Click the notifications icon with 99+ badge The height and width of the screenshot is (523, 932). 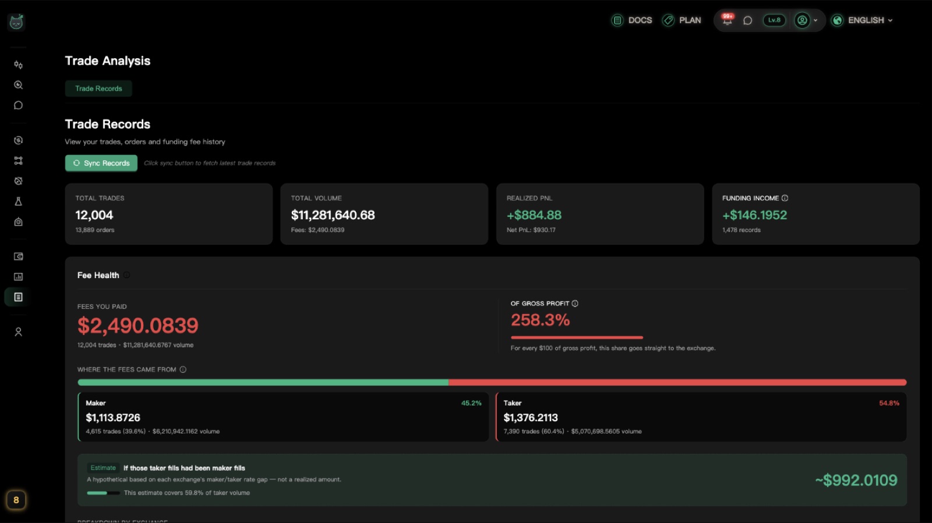[728, 19]
